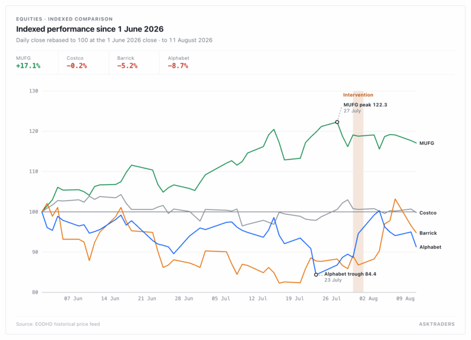Click the 110 y-axis label

pyautogui.click(x=34, y=171)
